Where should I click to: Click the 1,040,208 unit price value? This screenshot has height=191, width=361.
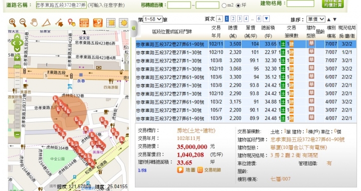pyautogui.click(x=191, y=155)
